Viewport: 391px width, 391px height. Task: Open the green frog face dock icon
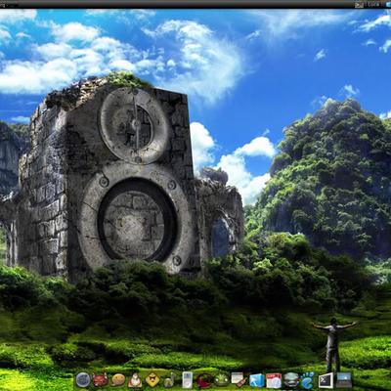pyautogui.click(x=222, y=380)
